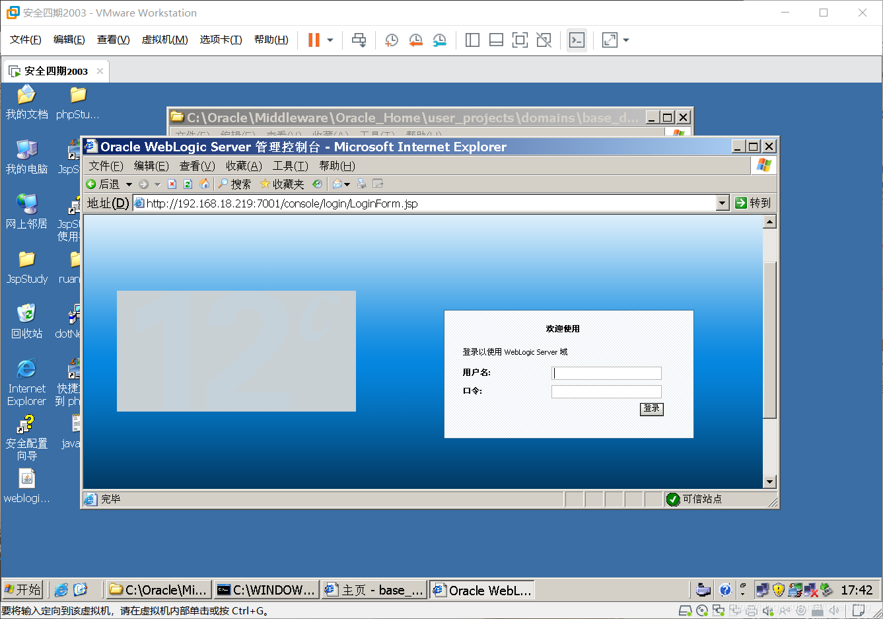Click the IE history icon
Screen dimensions: 883x619
317,184
